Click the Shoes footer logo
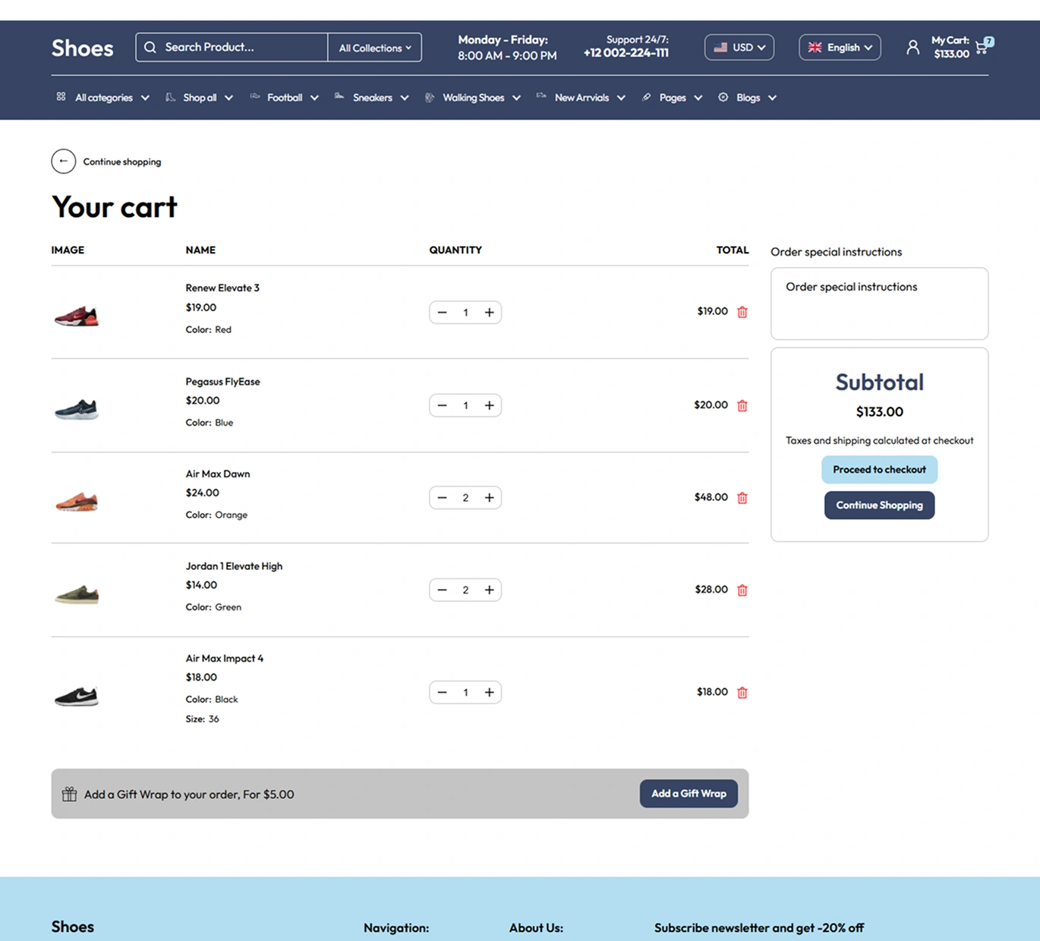This screenshot has width=1040, height=941. click(73, 927)
